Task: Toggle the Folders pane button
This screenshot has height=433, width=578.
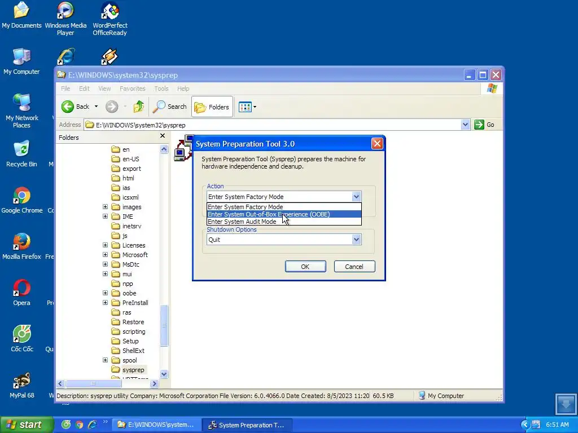Action: (x=212, y=107)
